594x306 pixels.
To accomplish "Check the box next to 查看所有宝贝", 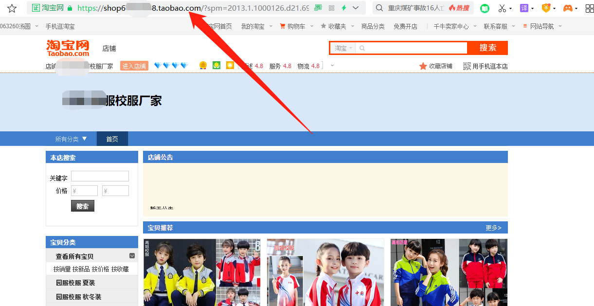I will click(x=131, y=255).
